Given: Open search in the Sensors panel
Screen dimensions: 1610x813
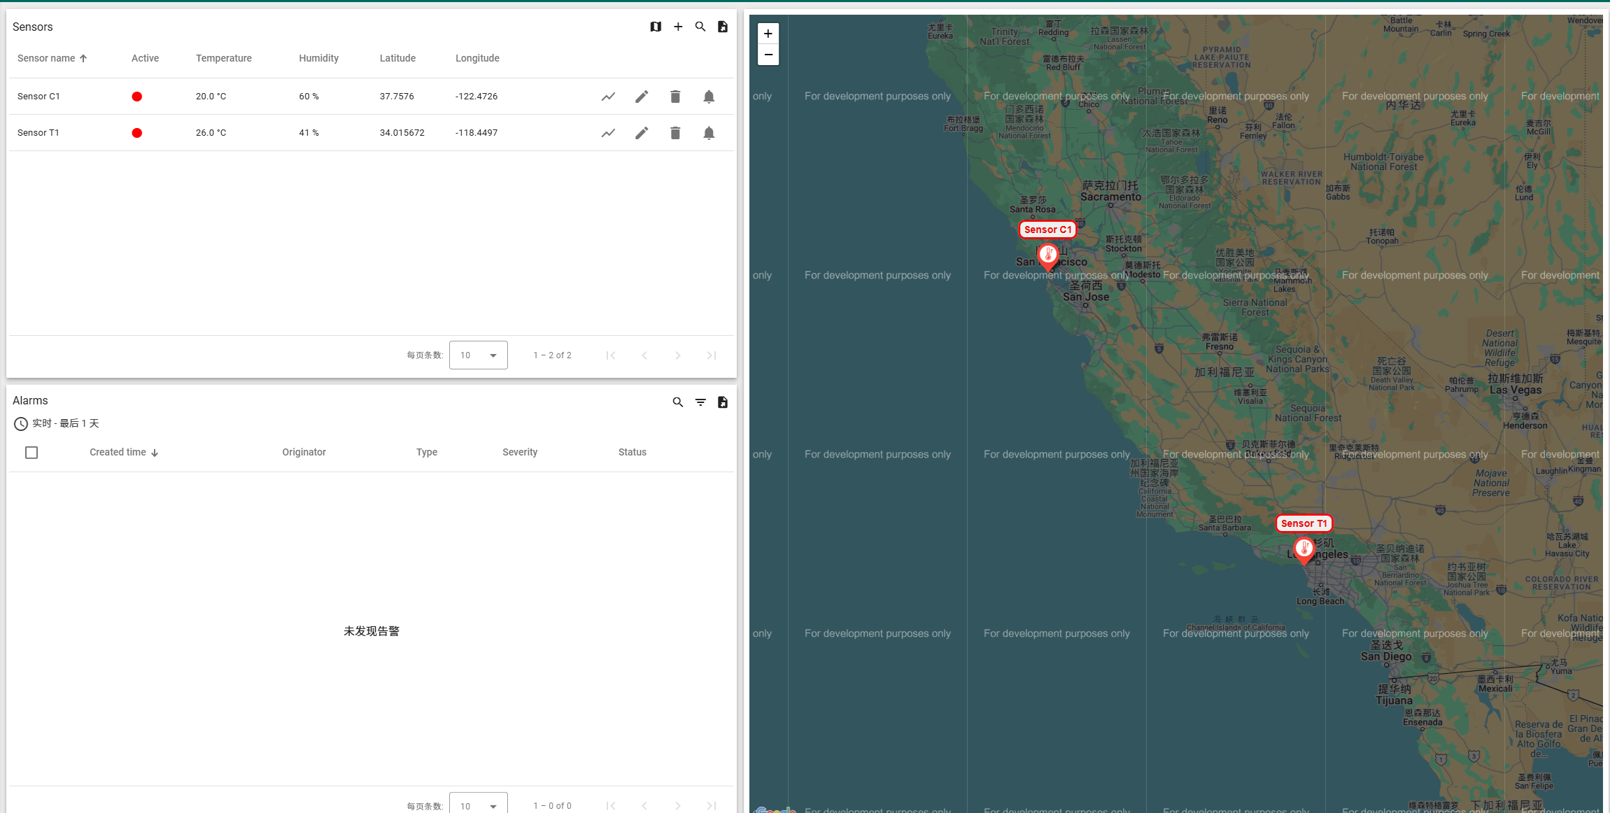Looking at the screenshot, I should 700,27.
